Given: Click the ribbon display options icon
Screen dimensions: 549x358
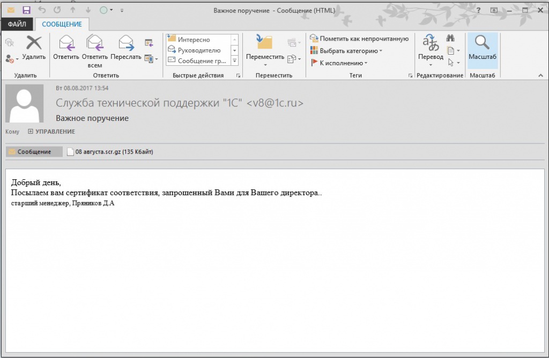Looking at the screenshot, I should (494, 10).
